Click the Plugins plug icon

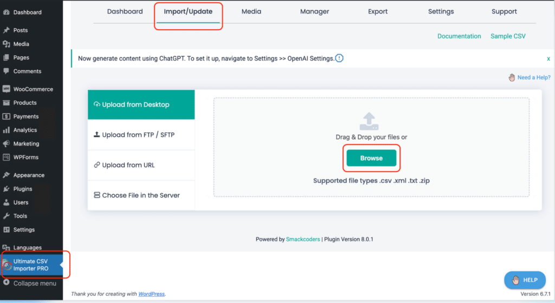(6, 189)
